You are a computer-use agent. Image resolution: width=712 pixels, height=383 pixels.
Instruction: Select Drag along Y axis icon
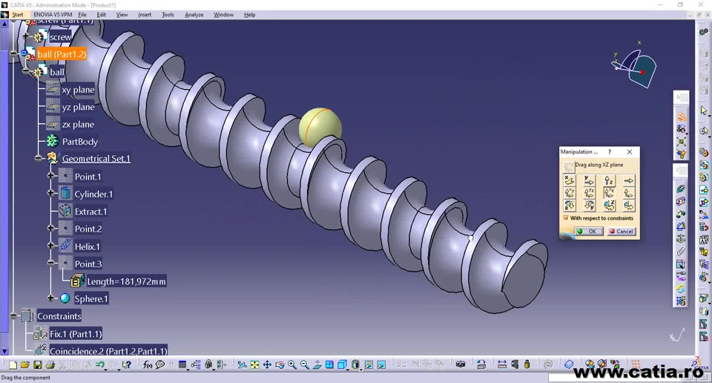click(590, 181)
